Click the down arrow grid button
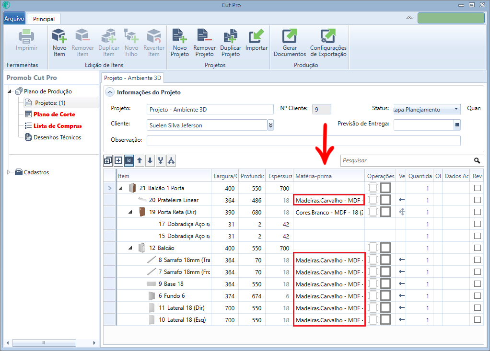Viewport: 490px width, 351px height. coord(150,161)
